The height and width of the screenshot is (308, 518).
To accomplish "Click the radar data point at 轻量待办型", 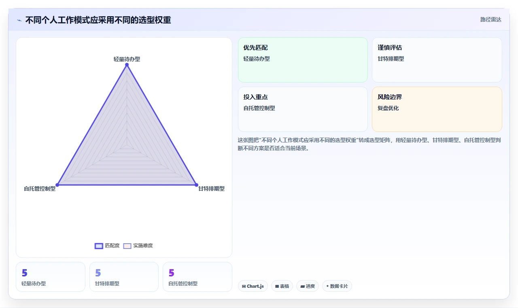I will point(127,65).
